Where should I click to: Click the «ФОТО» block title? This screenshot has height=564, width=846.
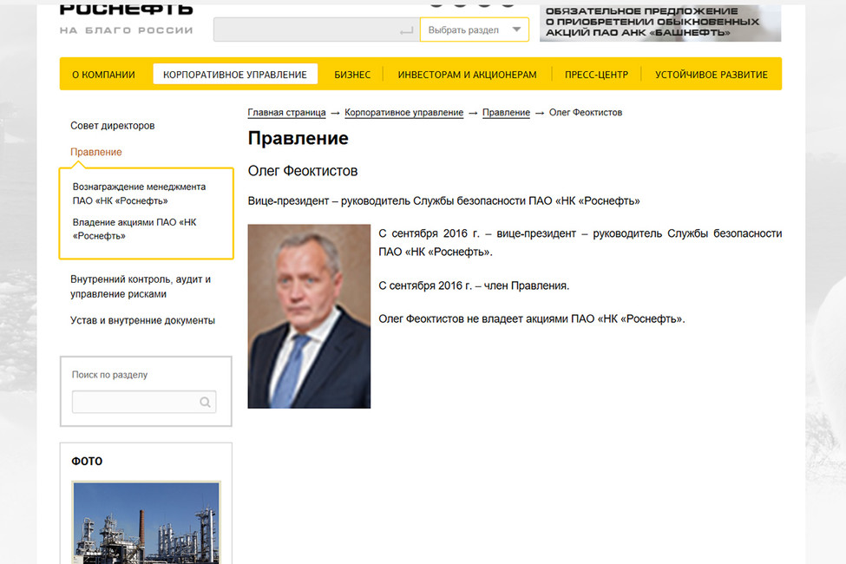pyautogui.click(x=87, y=462)
